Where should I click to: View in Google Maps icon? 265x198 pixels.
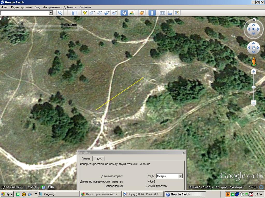(177, 13)
